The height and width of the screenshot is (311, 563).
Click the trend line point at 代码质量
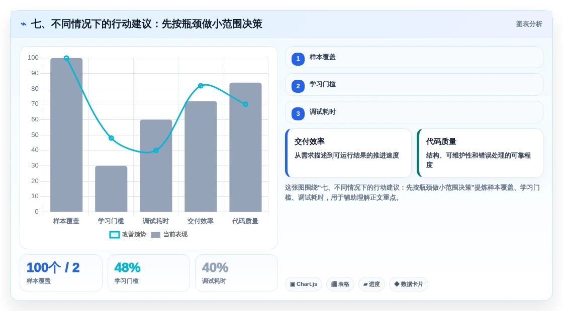pyautogui.click(x=246, y=104)
